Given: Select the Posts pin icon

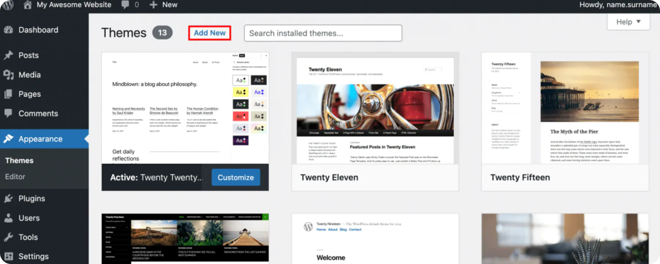Looking at the screenshot, I should point(8,55).
